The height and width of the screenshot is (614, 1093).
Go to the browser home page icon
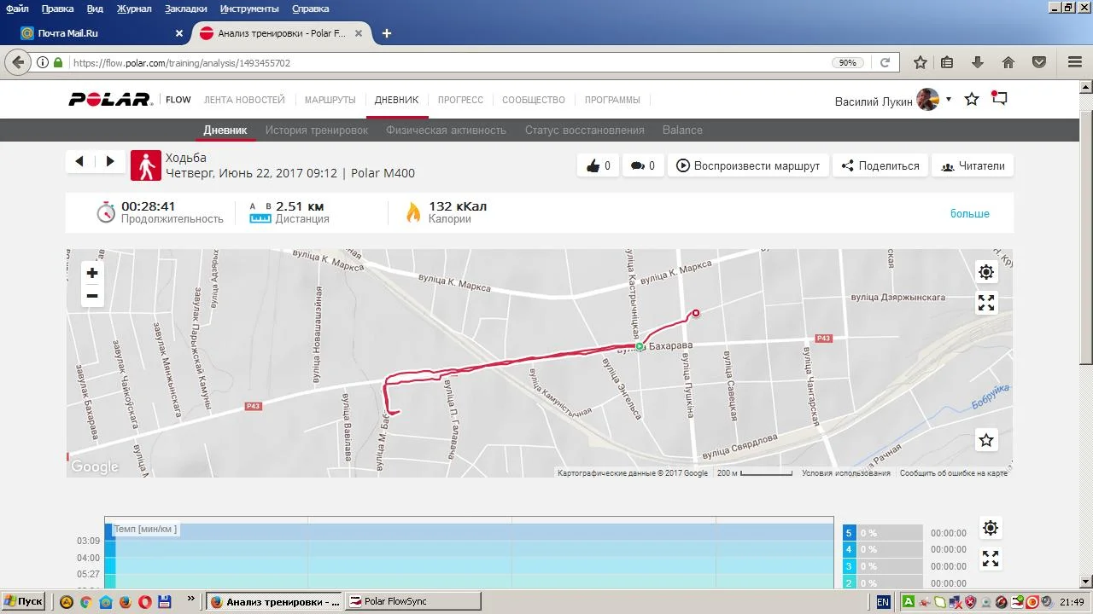1008,62
